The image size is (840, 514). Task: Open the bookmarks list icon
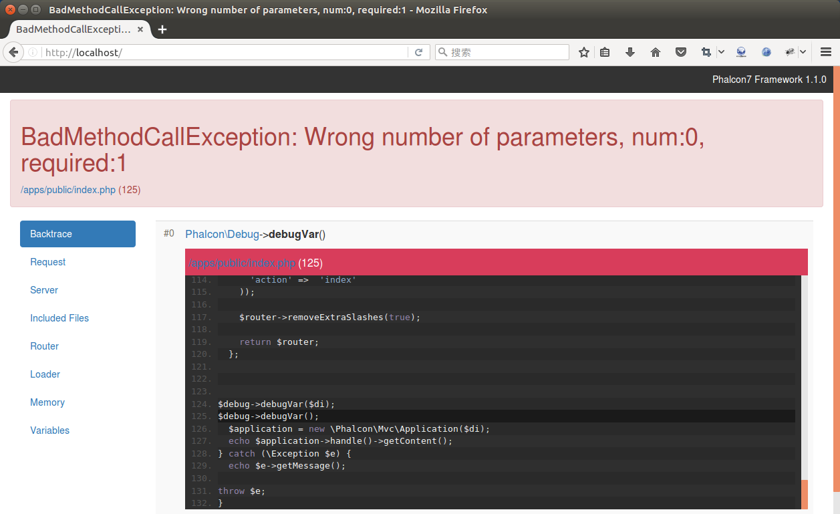605,52
